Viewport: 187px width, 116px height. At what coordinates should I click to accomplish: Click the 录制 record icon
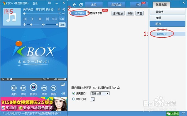coord(23,88)
